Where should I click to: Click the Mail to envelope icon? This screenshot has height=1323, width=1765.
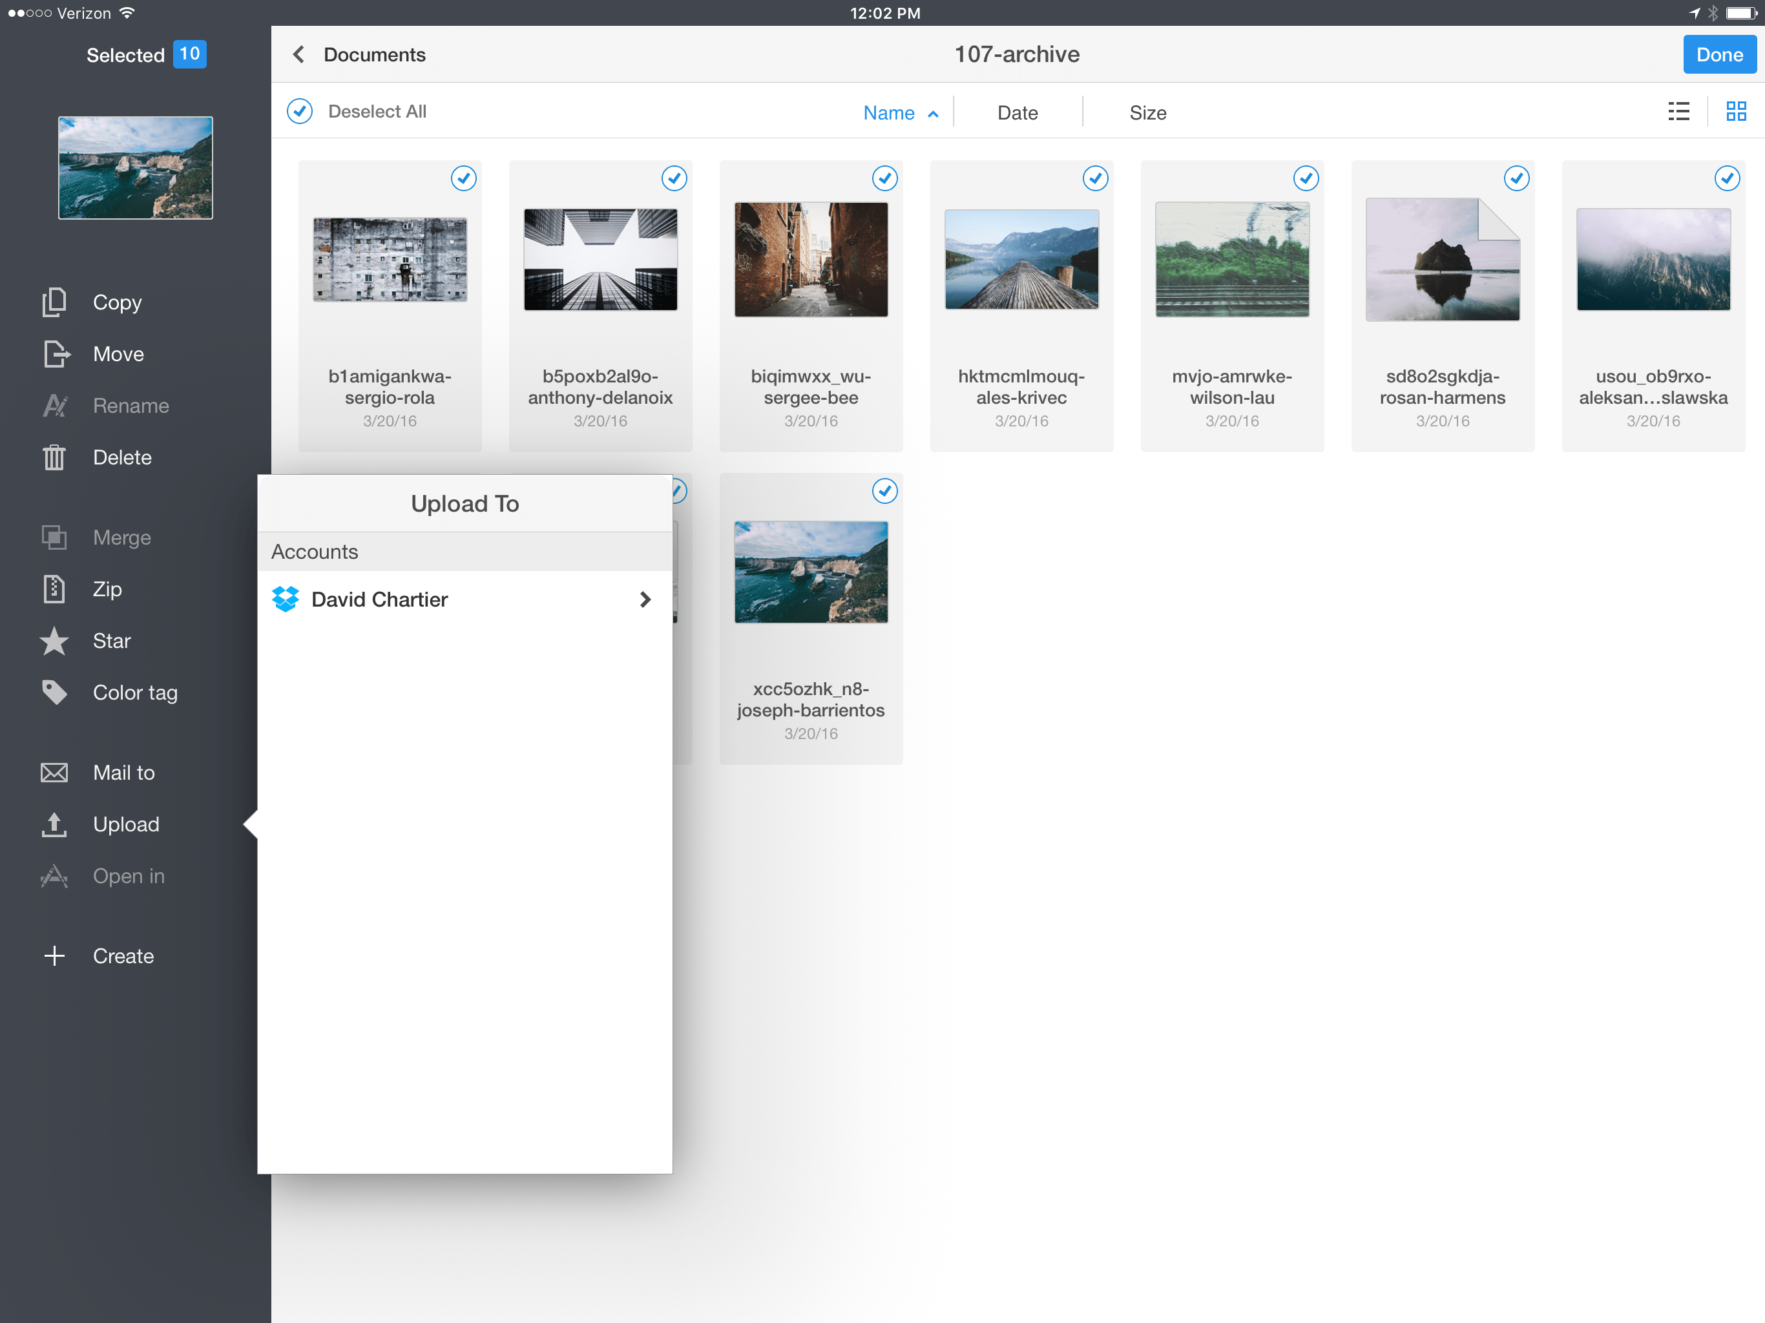pos(54,773)
